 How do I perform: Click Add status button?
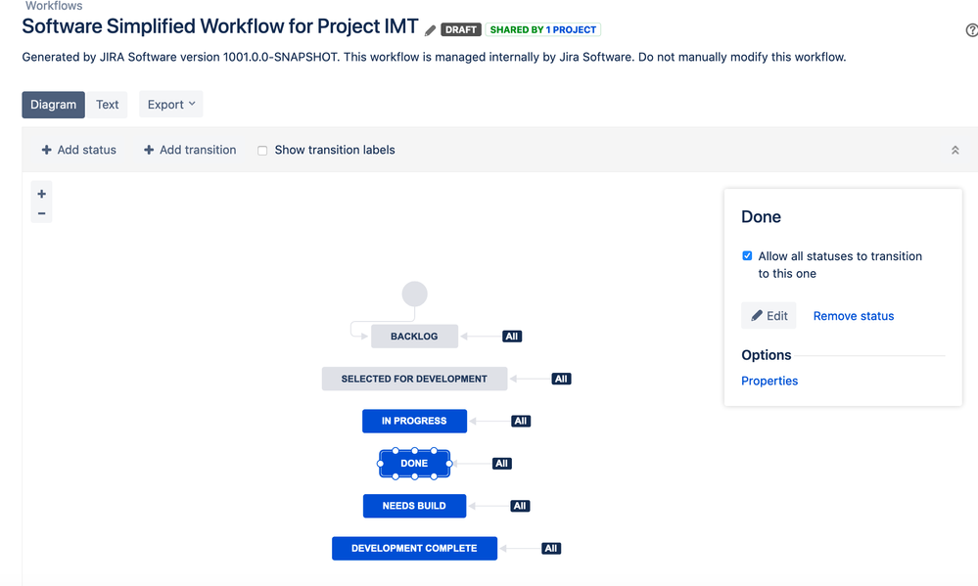78,150
